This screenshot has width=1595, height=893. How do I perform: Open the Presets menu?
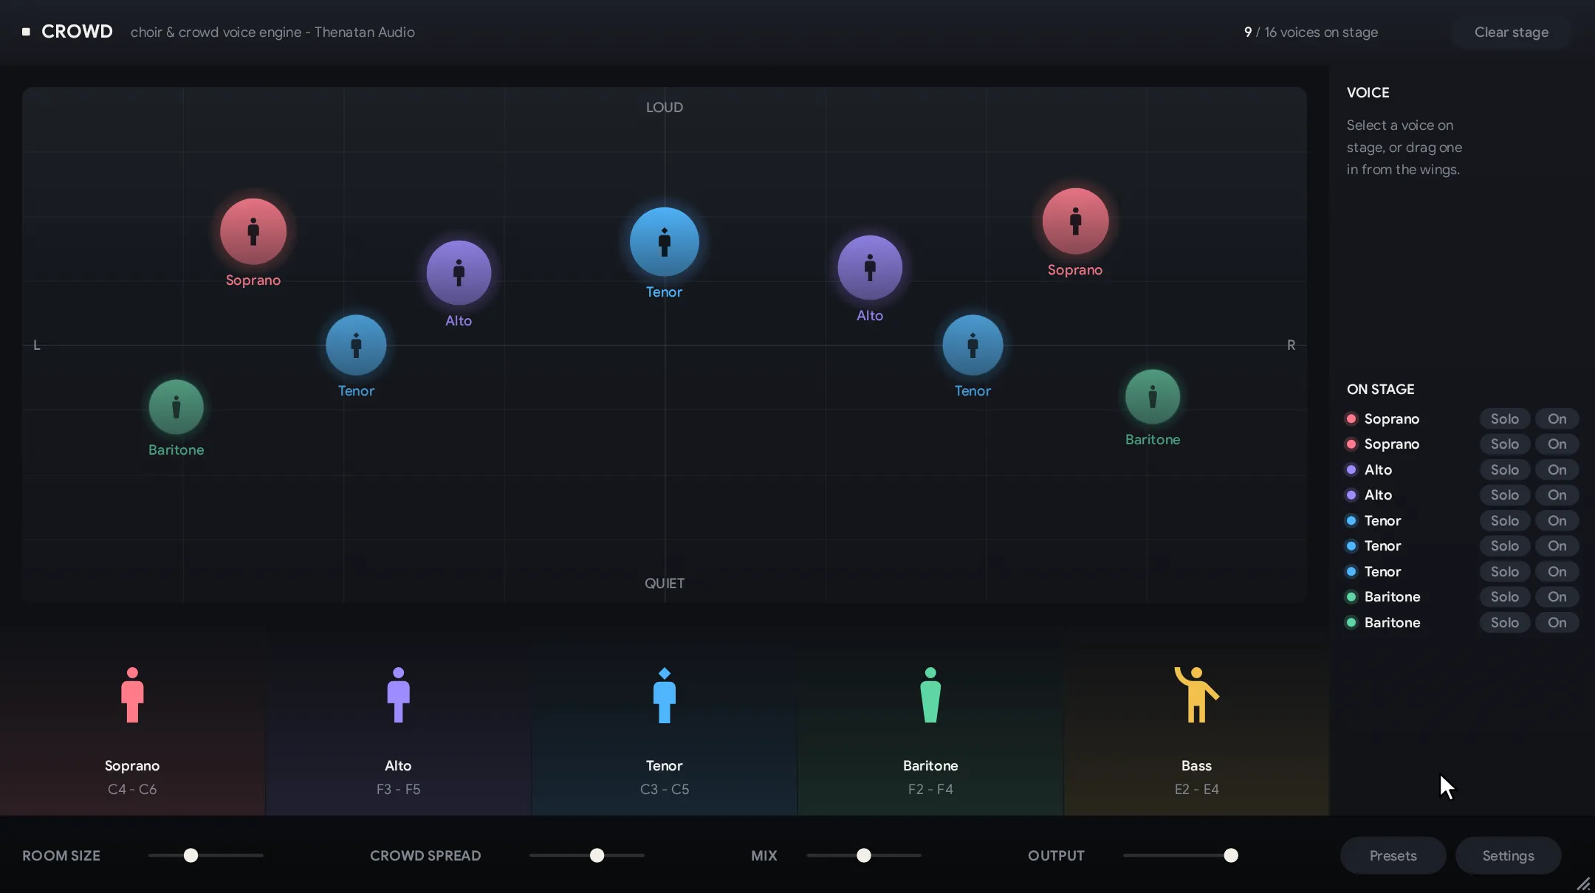tap(1393, 856)
